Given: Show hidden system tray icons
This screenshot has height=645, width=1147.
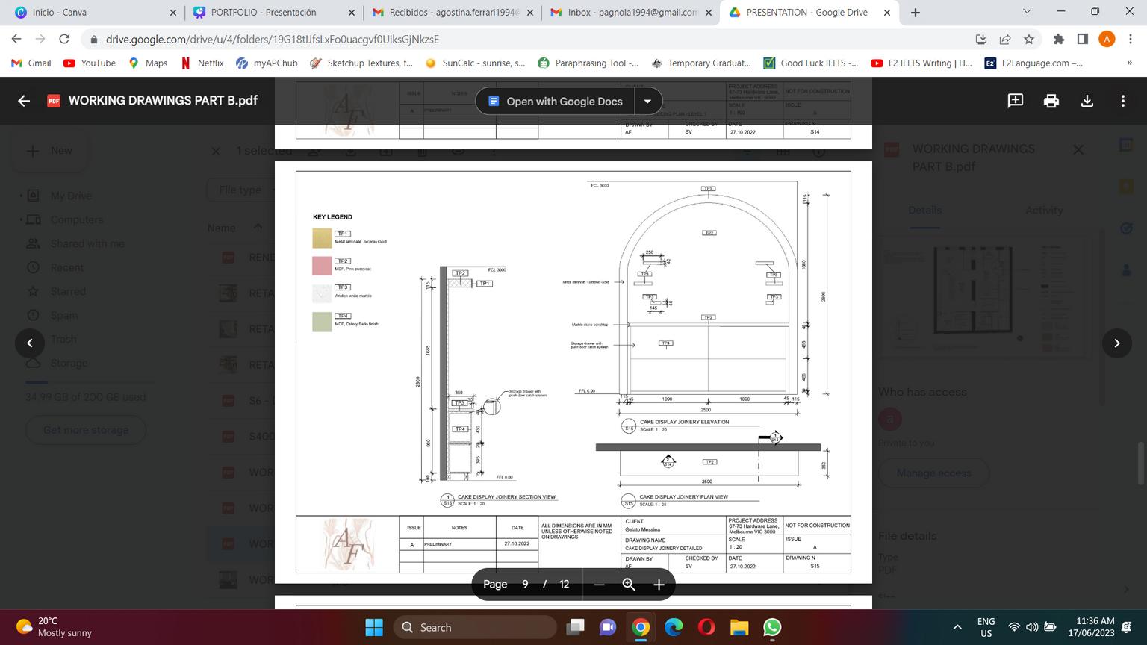Looking at the screenshot, I should pyautogui.click(x=957, y=627).
